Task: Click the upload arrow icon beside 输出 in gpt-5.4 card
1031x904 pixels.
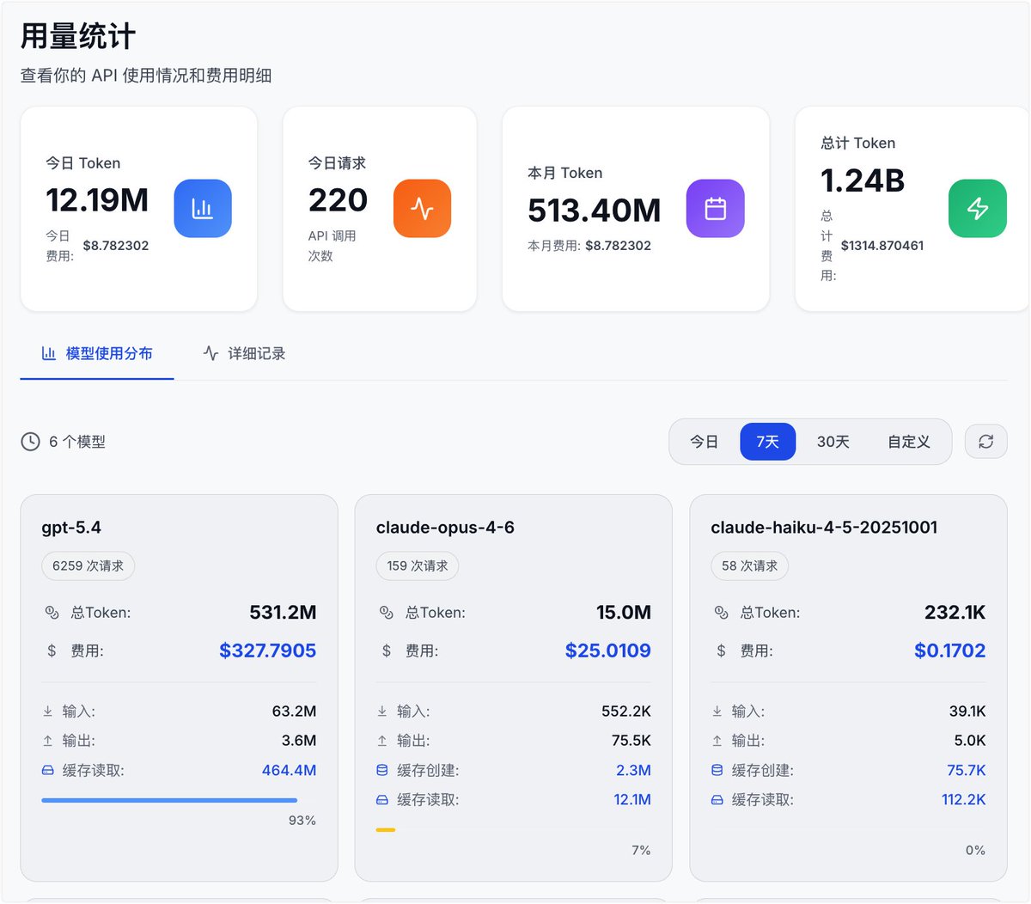Action: 48,741
